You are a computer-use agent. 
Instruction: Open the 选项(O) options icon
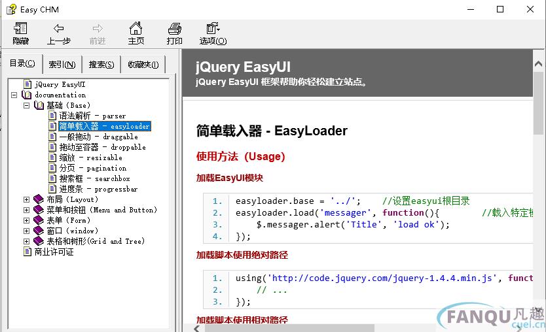coord(213,29)
